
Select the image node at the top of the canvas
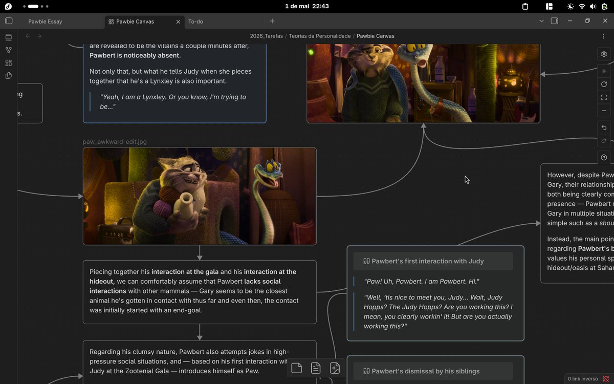(x=423, y=83)
